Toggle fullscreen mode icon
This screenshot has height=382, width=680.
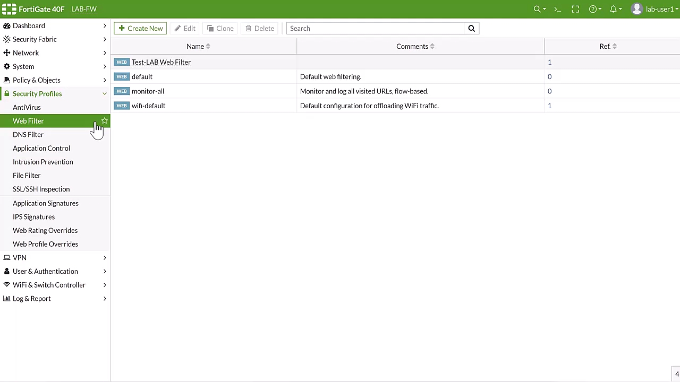[x=575, y=9]
